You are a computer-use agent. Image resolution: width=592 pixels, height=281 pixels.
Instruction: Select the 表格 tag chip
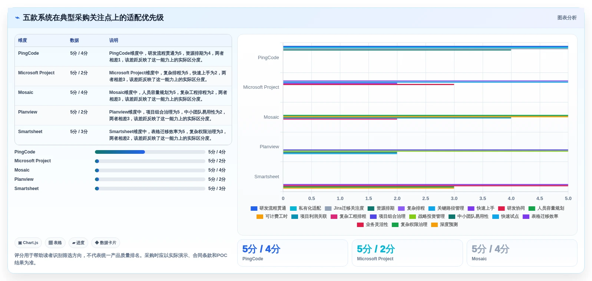coord(55,243)
